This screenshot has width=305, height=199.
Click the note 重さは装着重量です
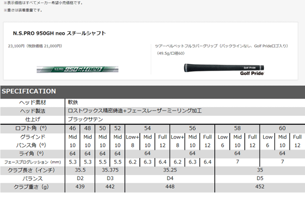pos(23,10)
